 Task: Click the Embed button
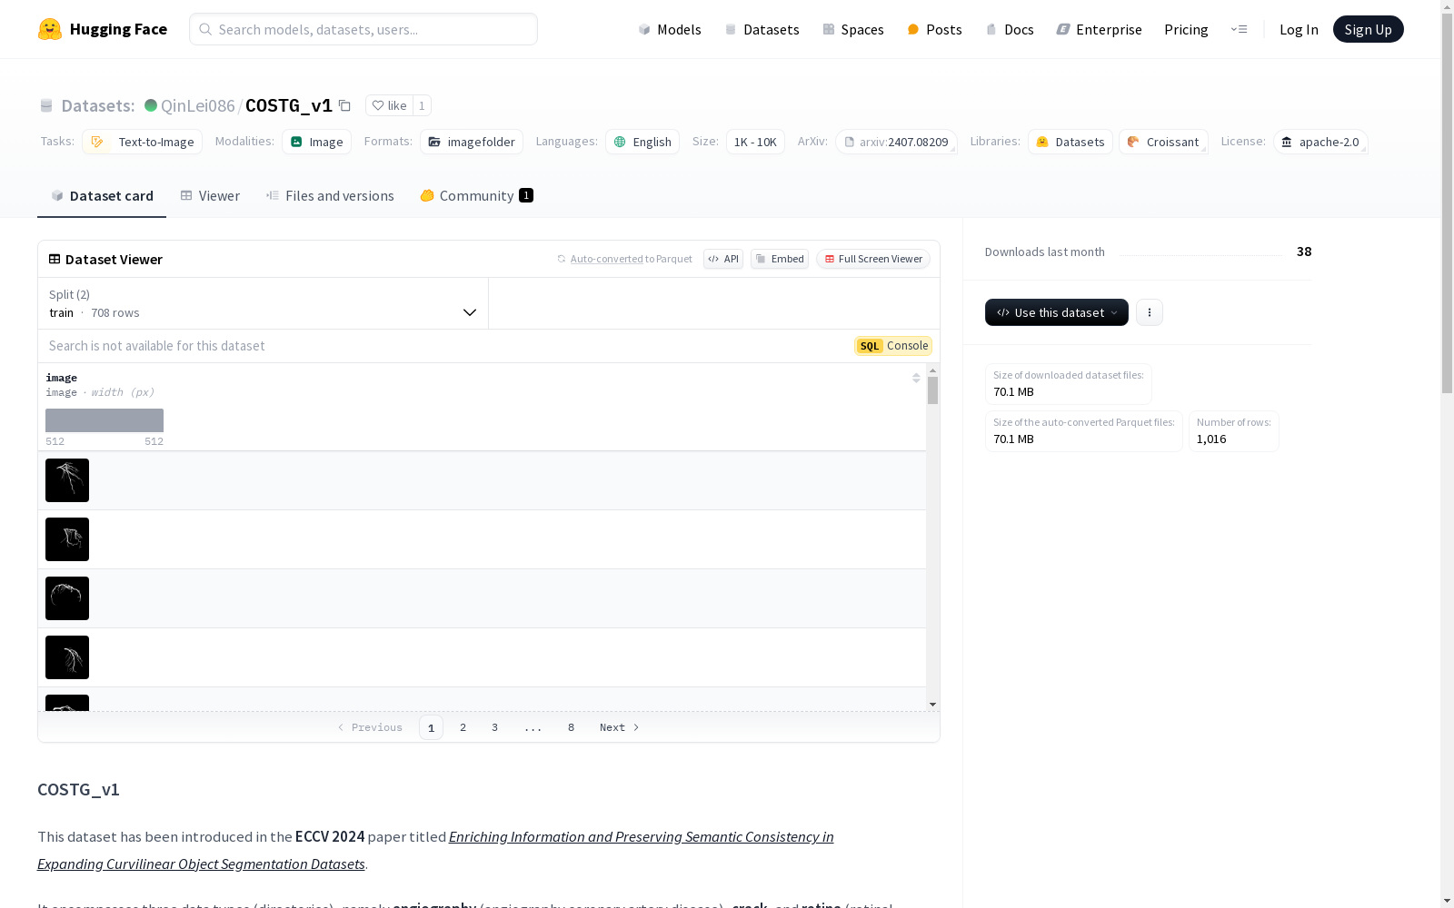coord(780,259)
